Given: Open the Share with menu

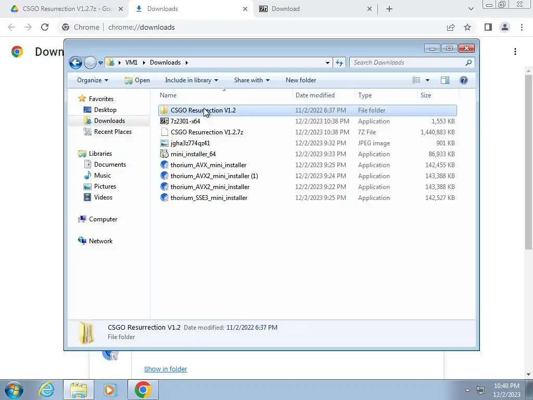Looking at the screenshot, I should [x=251, y=80].
